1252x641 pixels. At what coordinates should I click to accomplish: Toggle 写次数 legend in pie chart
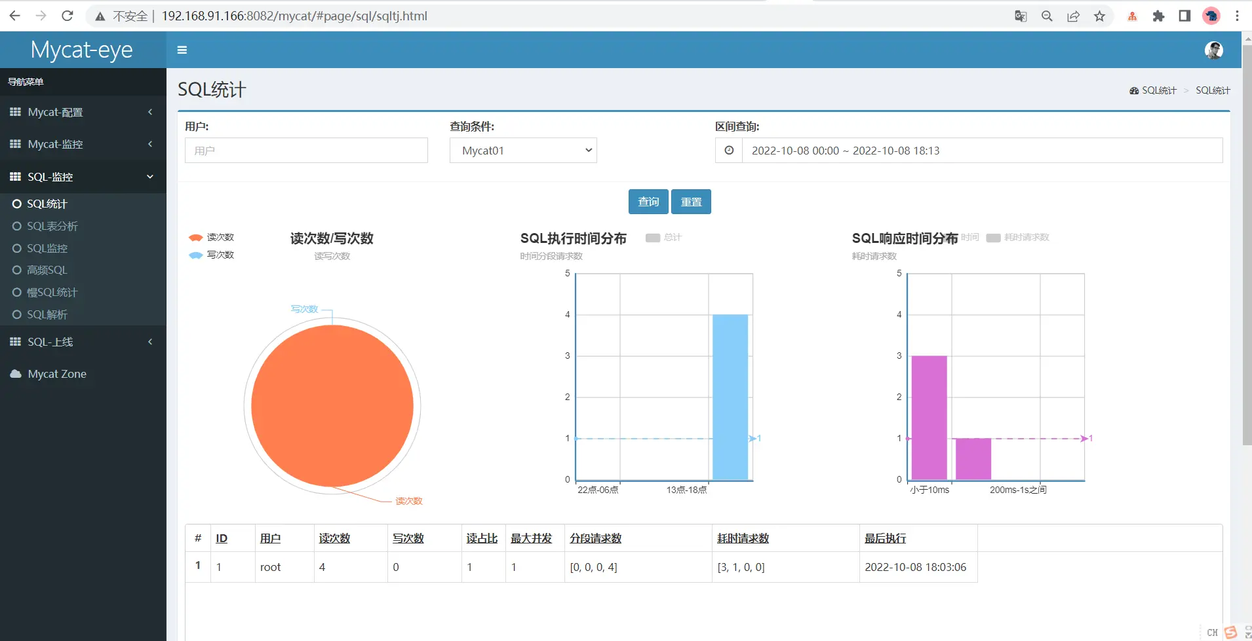tap(212, 255)
